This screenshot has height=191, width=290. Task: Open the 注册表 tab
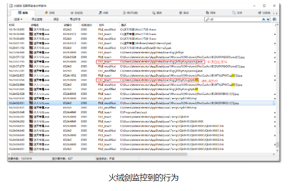click(264, 13)
